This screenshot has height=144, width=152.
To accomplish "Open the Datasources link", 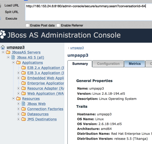I will (x=38, y=114).
